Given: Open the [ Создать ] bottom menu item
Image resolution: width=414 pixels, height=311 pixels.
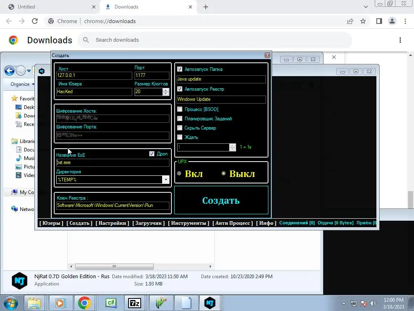Looking at the screenshot, I should [x=79, y=223].
